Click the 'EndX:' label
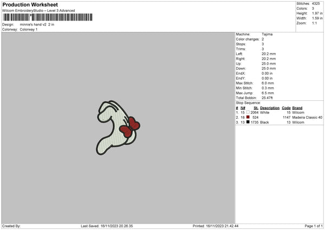This screenshot has height=230, width=325. pyautogui.click(x=240, y=73)
